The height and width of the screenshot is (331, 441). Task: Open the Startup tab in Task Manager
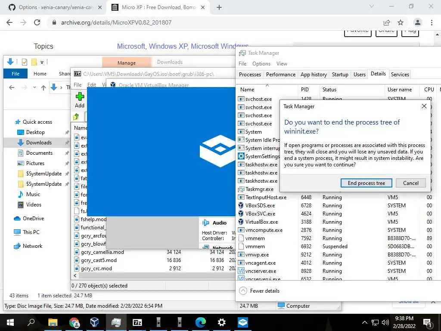click(x=340, y=75)
